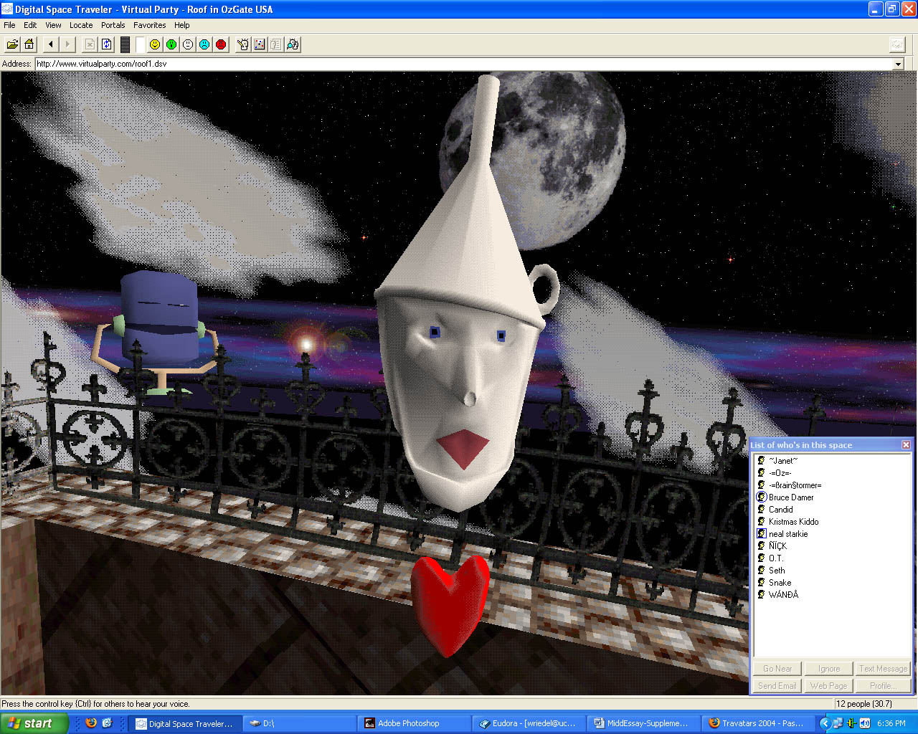Go to home space via house icon
This screenshot has height=734, width=918.
pos(29,44)
